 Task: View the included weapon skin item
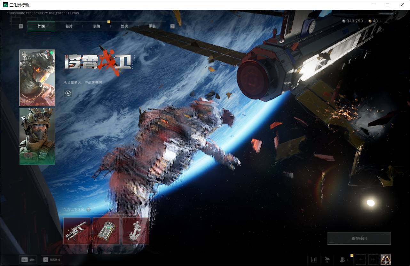tap(77, 231)
